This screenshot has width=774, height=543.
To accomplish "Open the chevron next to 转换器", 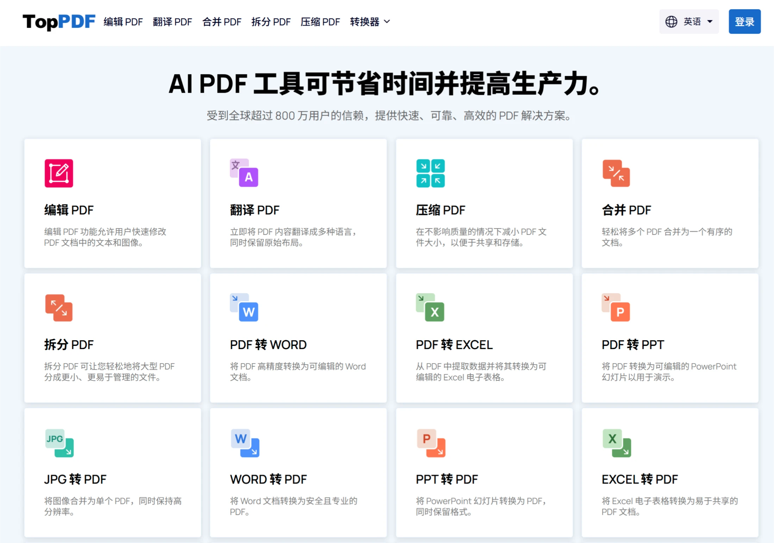I will 387,22.
